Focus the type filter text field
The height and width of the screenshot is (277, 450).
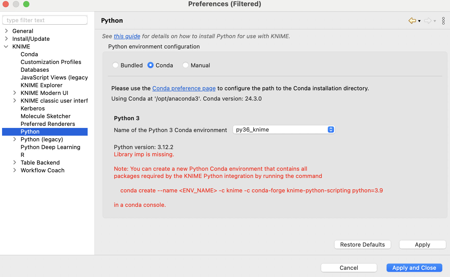tap(45, 20)
